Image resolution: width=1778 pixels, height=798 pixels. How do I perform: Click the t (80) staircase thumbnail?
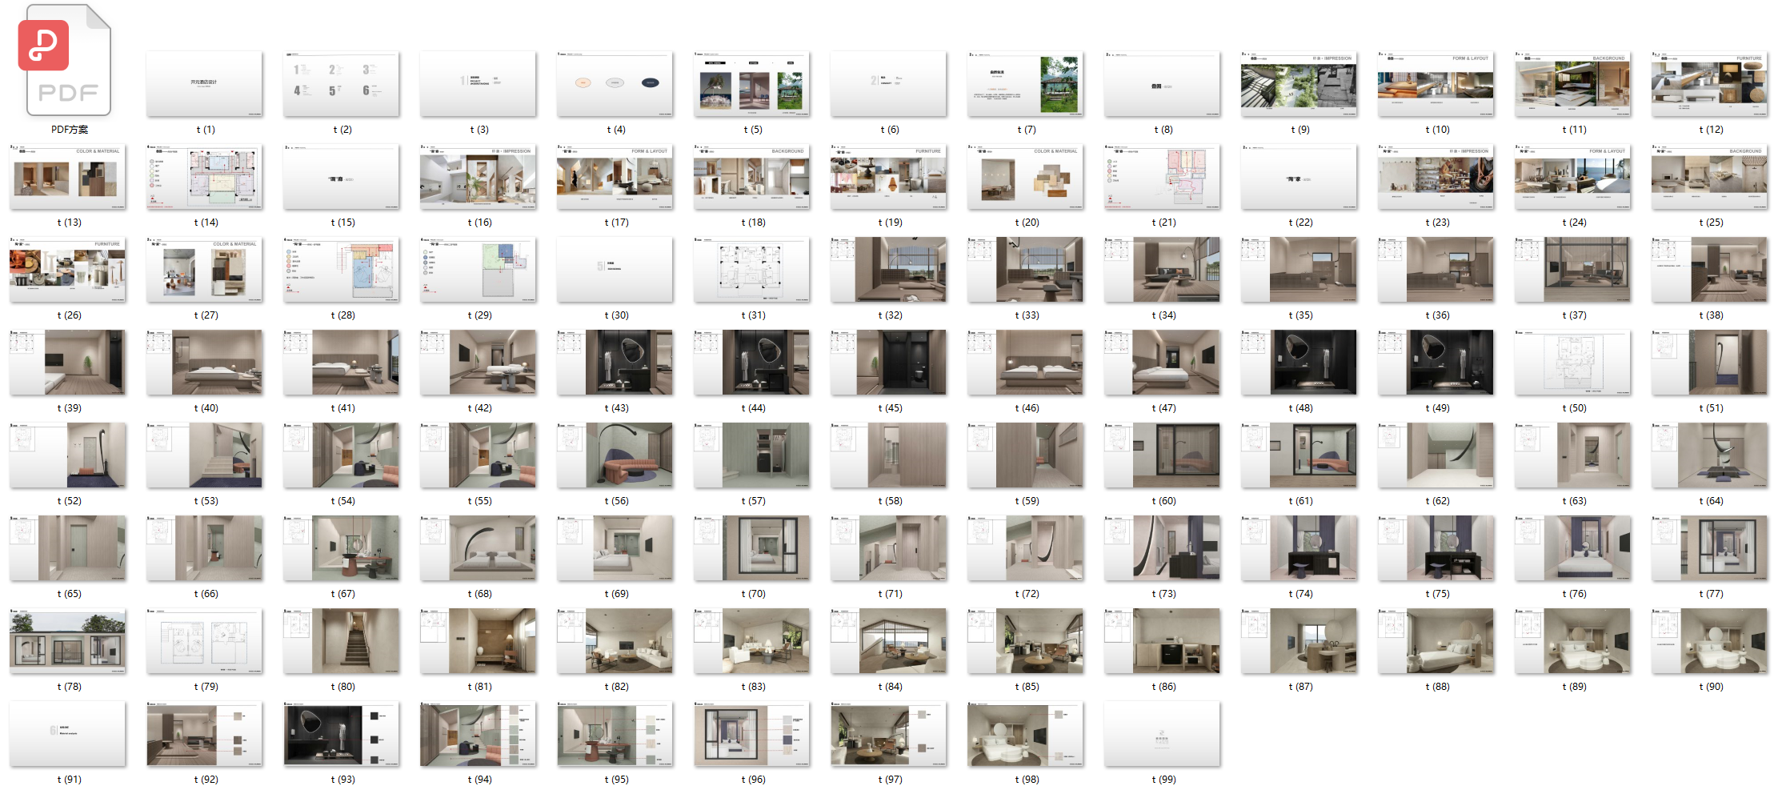pyautogui.click(x=341, y=641)
